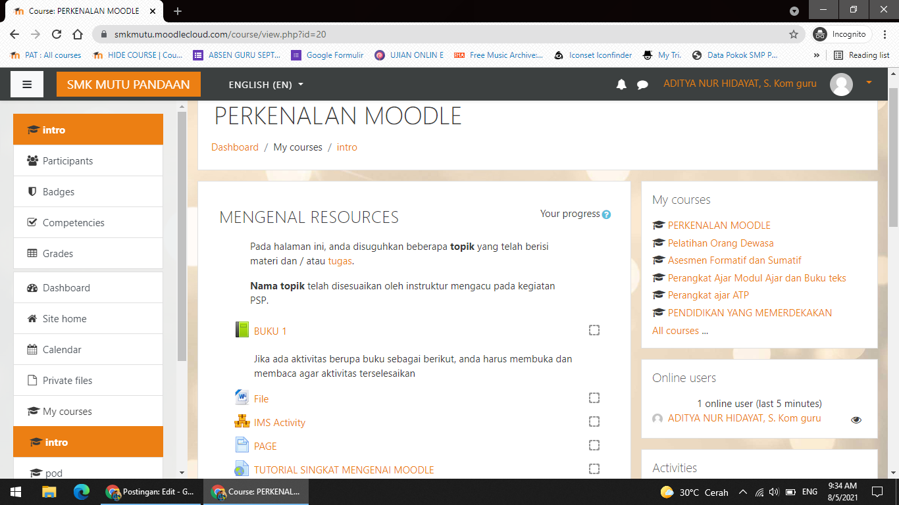Screen dimensions: 899x505
Task: Toggle the hamburger side panel button
Action: [x=27, y=84]
